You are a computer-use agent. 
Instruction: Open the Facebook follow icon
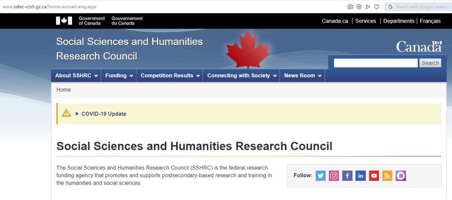[347, 176]
